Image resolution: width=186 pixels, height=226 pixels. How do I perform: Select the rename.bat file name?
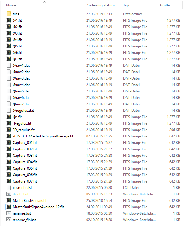[x=22, y=213]
